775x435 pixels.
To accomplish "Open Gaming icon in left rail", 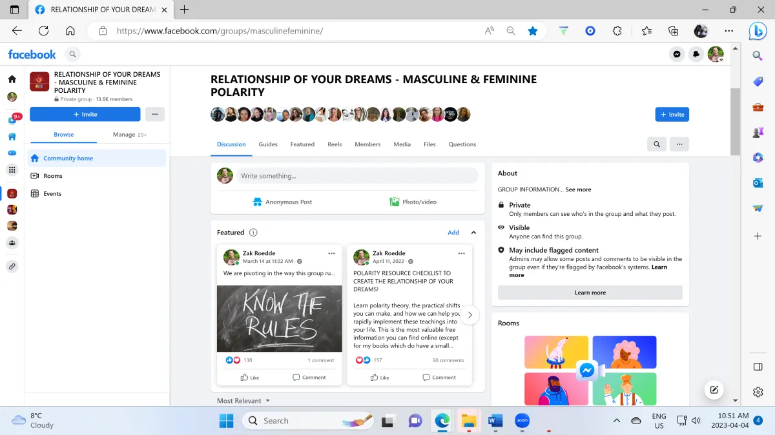I will tap(12, 153).
